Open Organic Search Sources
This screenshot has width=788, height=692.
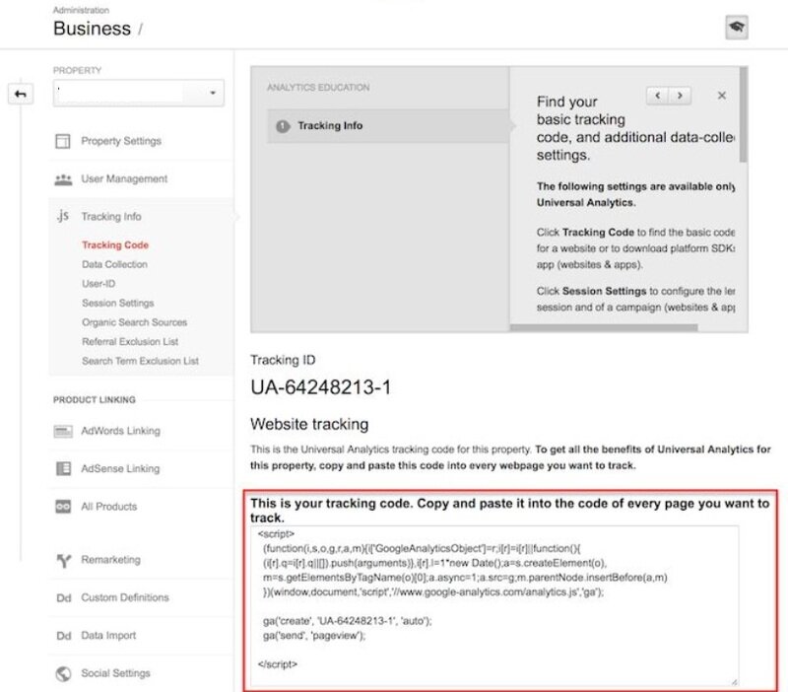(x=134, y=322)
